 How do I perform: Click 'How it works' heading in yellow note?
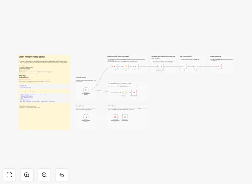click(x=23, y=66)
